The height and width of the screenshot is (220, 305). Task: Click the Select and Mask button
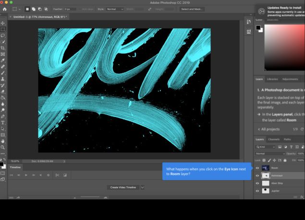point(191,9)
